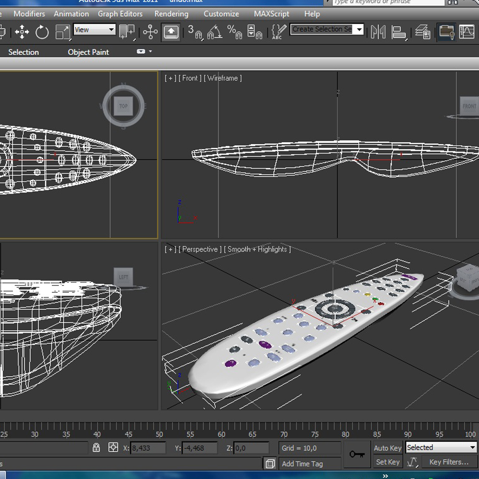479x479 pixels.
Task: Switch to the Object Paint ribbon tab
Action: [88, 52]
